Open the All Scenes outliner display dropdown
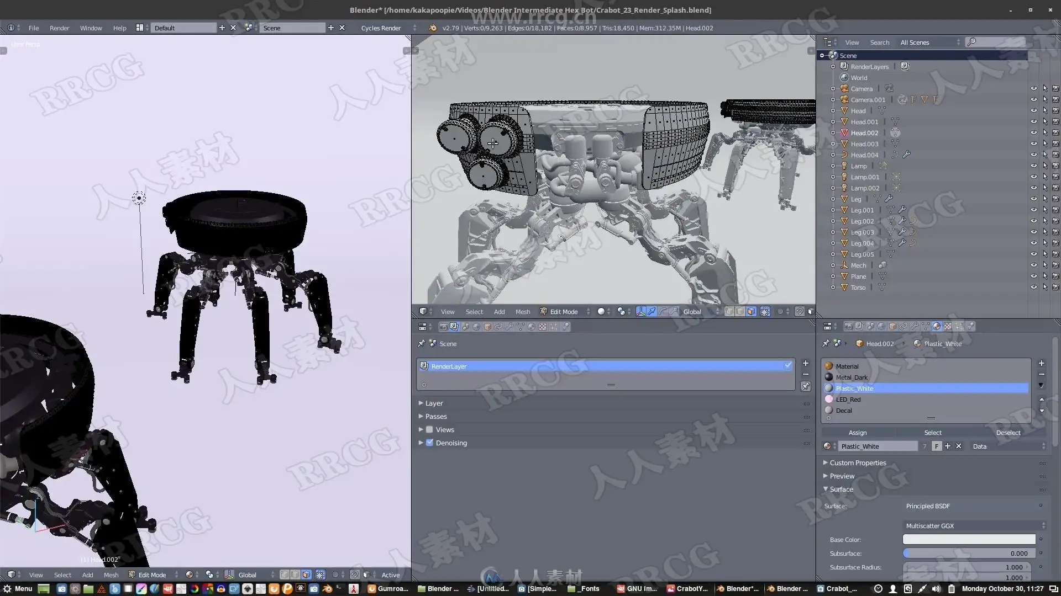This screenshot has height=596, width=1061. pyautogui.click(x=930, y=42)
